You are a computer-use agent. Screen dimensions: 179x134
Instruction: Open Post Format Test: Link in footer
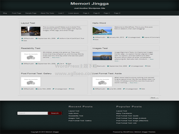[x=126, y=123]
